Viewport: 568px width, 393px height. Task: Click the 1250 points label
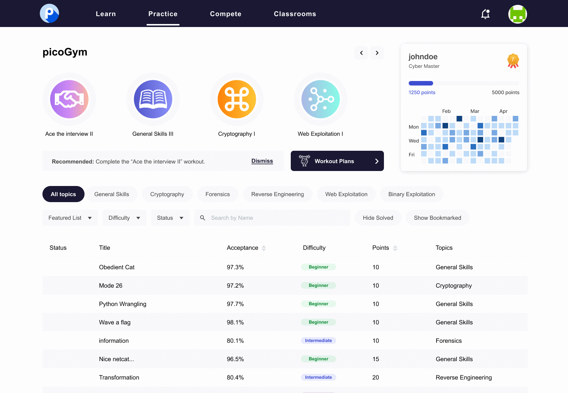pos(422,93)
